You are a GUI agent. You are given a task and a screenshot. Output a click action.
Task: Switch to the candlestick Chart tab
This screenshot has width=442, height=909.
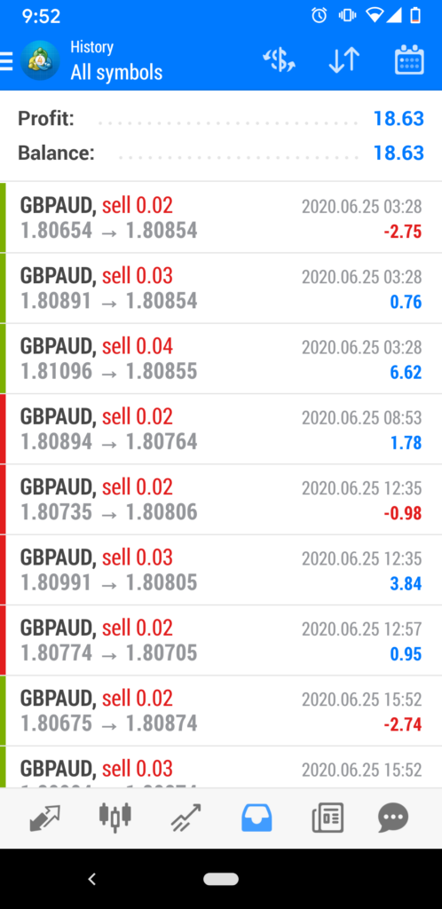pos(114,818)
